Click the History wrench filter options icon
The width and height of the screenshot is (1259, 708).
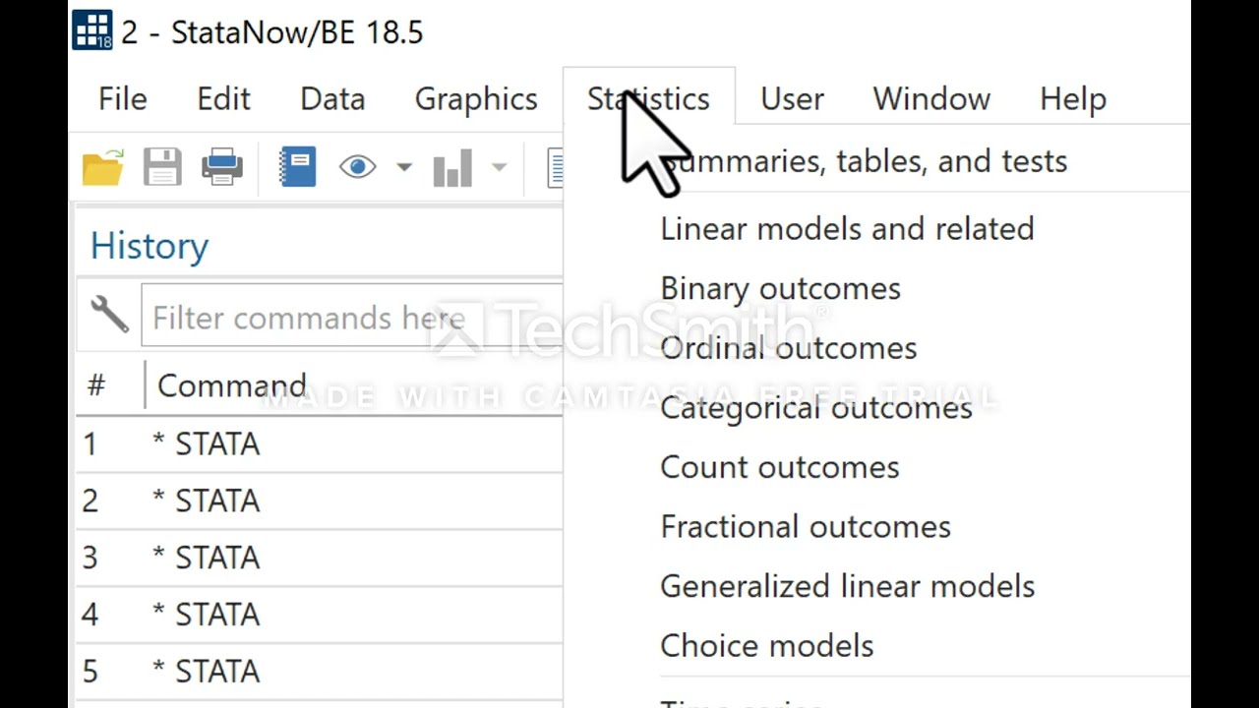pos(109,316)
